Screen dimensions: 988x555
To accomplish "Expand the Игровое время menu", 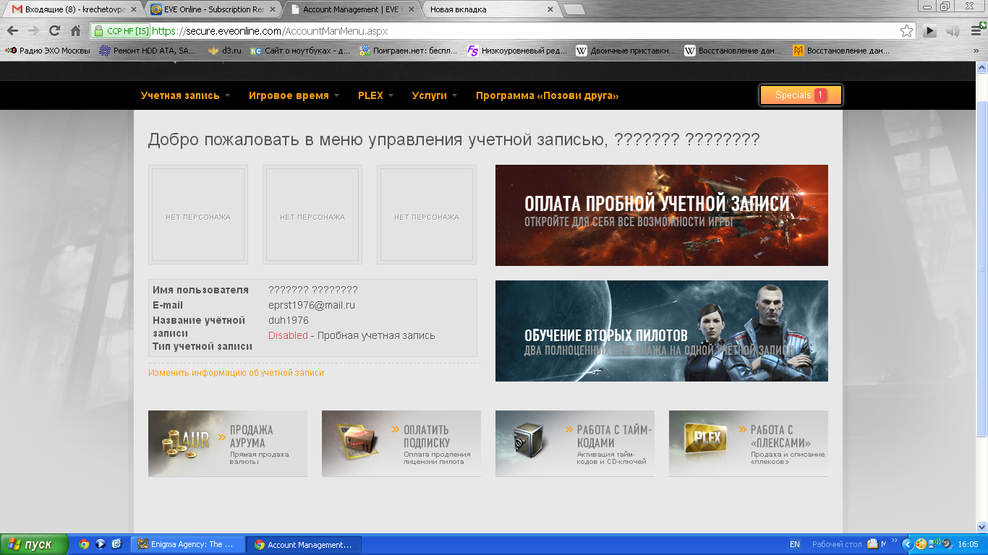I will [294, 95].
